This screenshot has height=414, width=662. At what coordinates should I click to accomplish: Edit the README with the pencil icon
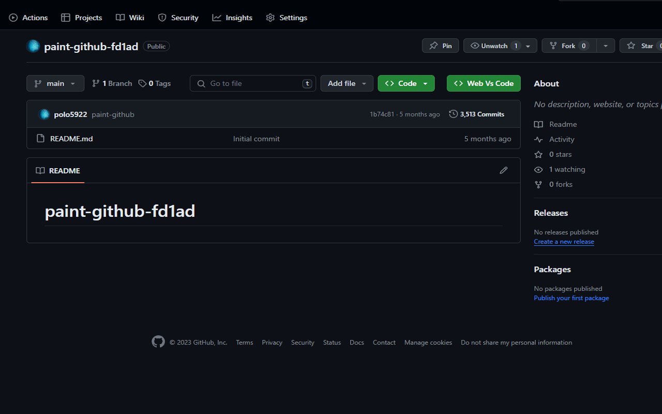[x=504, y=170]
